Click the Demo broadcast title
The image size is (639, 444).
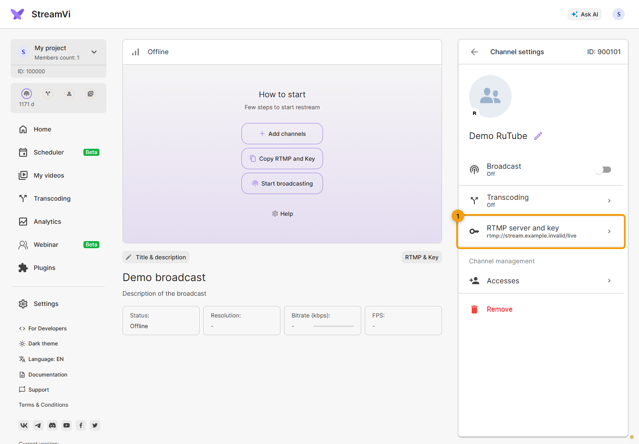click(x=164, y=277)
